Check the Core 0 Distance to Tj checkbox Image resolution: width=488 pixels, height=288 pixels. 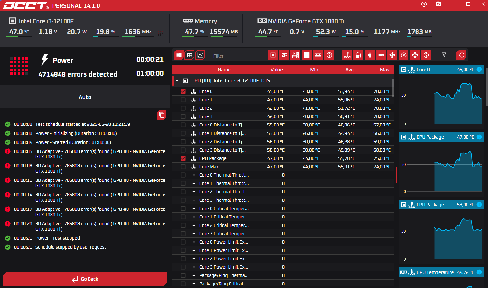[183, 125]
